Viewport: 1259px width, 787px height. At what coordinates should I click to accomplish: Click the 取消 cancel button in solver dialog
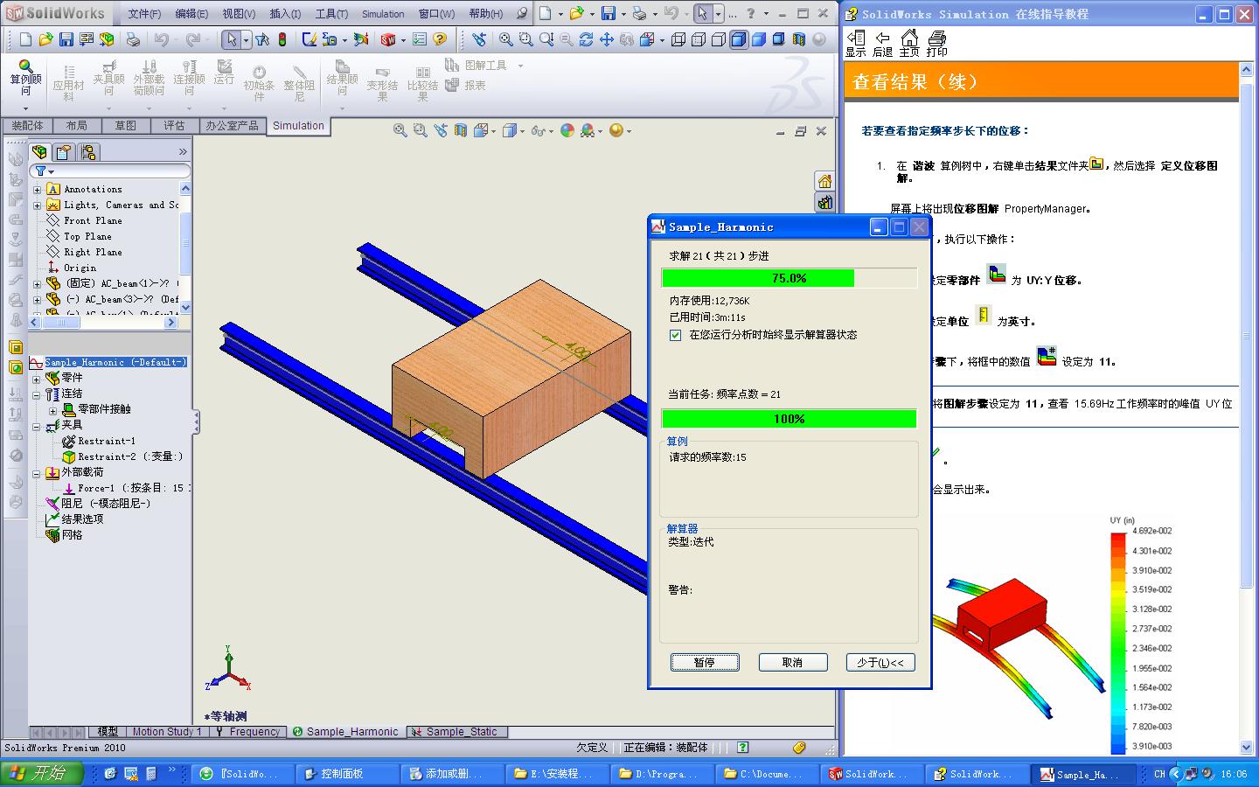point(792,663)
